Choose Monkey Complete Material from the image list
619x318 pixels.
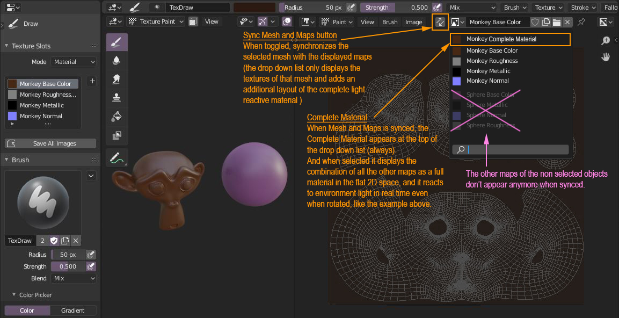tap(510, 39)
